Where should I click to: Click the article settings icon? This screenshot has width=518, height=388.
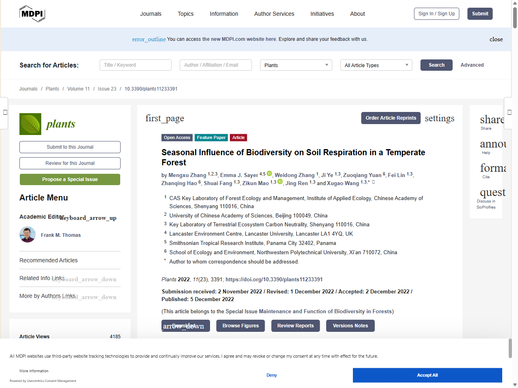pos(439,118)
